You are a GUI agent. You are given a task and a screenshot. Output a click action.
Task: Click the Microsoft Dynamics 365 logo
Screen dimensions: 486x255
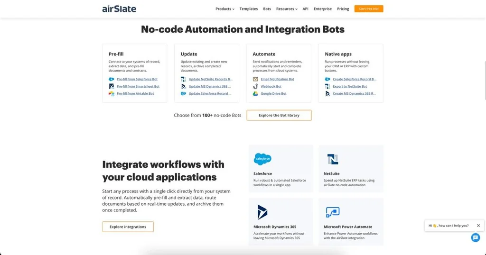point(262,212)
